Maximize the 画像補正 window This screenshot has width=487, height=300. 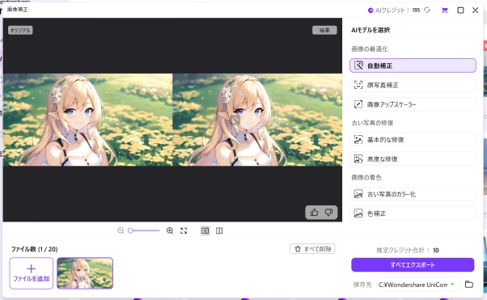coord(460,11)
